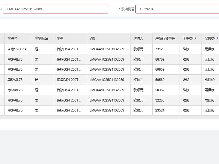219x164 pixels.
Task: Click the mileage cell showing 50589
Action: coord(160,80)
